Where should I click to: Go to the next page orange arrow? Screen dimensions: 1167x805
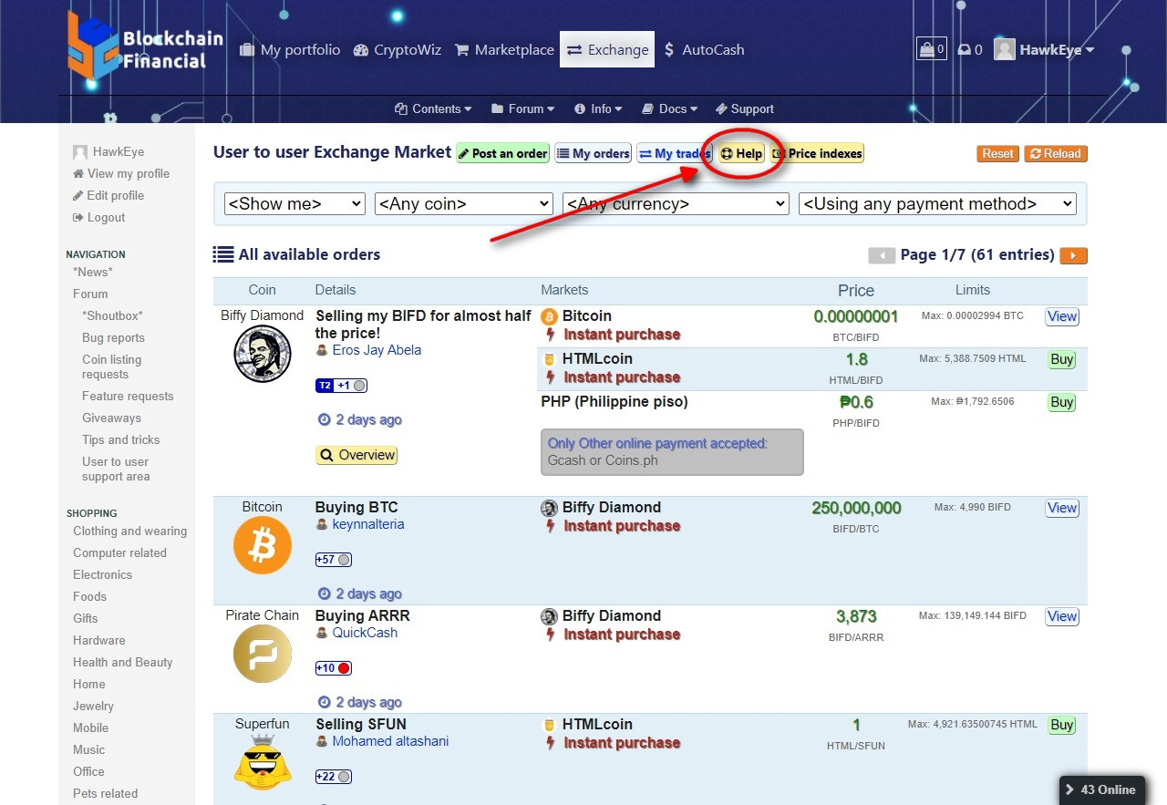pos(1073,256)
